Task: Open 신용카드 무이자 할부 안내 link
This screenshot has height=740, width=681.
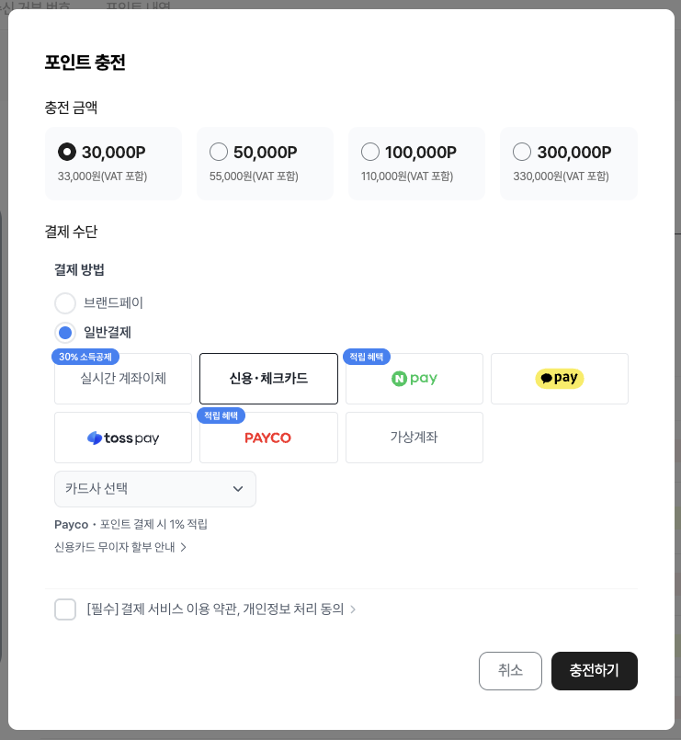Action: click(x=120, y=547)
